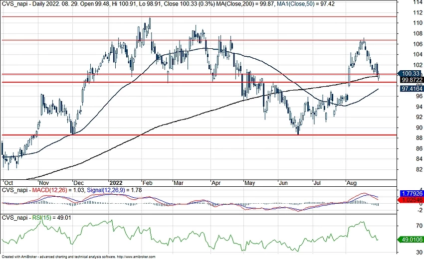Click the 99.8722 MA200 value label
Viewport: 424px width, 259px height.
412,80
